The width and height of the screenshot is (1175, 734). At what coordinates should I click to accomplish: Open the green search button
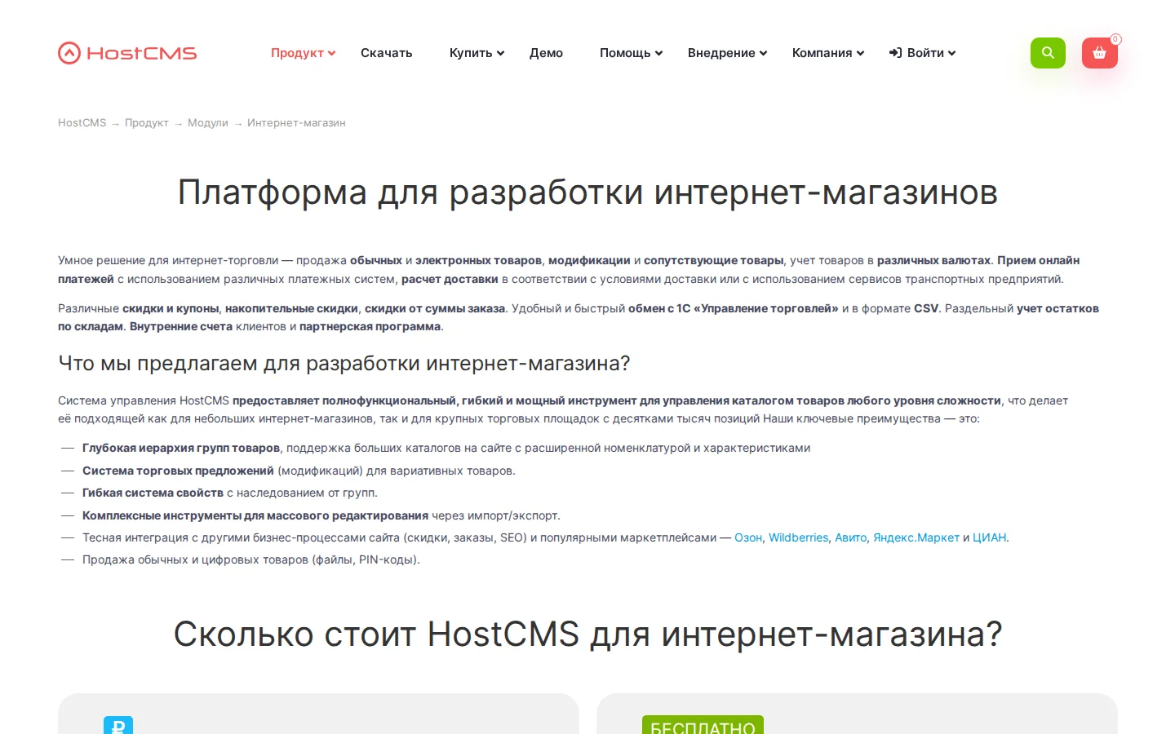pos(1048,53)
